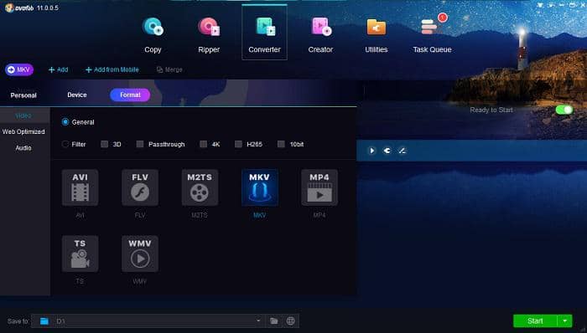
Task: Choose the MP4 format icon
Action: (x=319, y=187)
